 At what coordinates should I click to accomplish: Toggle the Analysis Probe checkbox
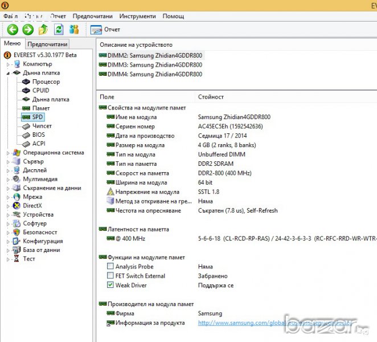(110, 267)
